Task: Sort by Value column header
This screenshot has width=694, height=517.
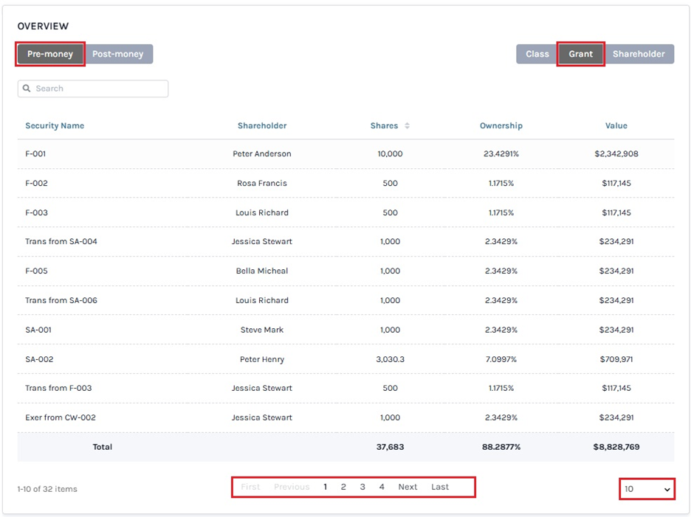Action: (x=616, y=126)
